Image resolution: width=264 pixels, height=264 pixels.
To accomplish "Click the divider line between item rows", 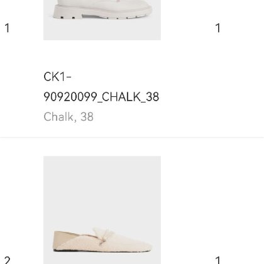I will pyautogui.click(x=132, y=138).
